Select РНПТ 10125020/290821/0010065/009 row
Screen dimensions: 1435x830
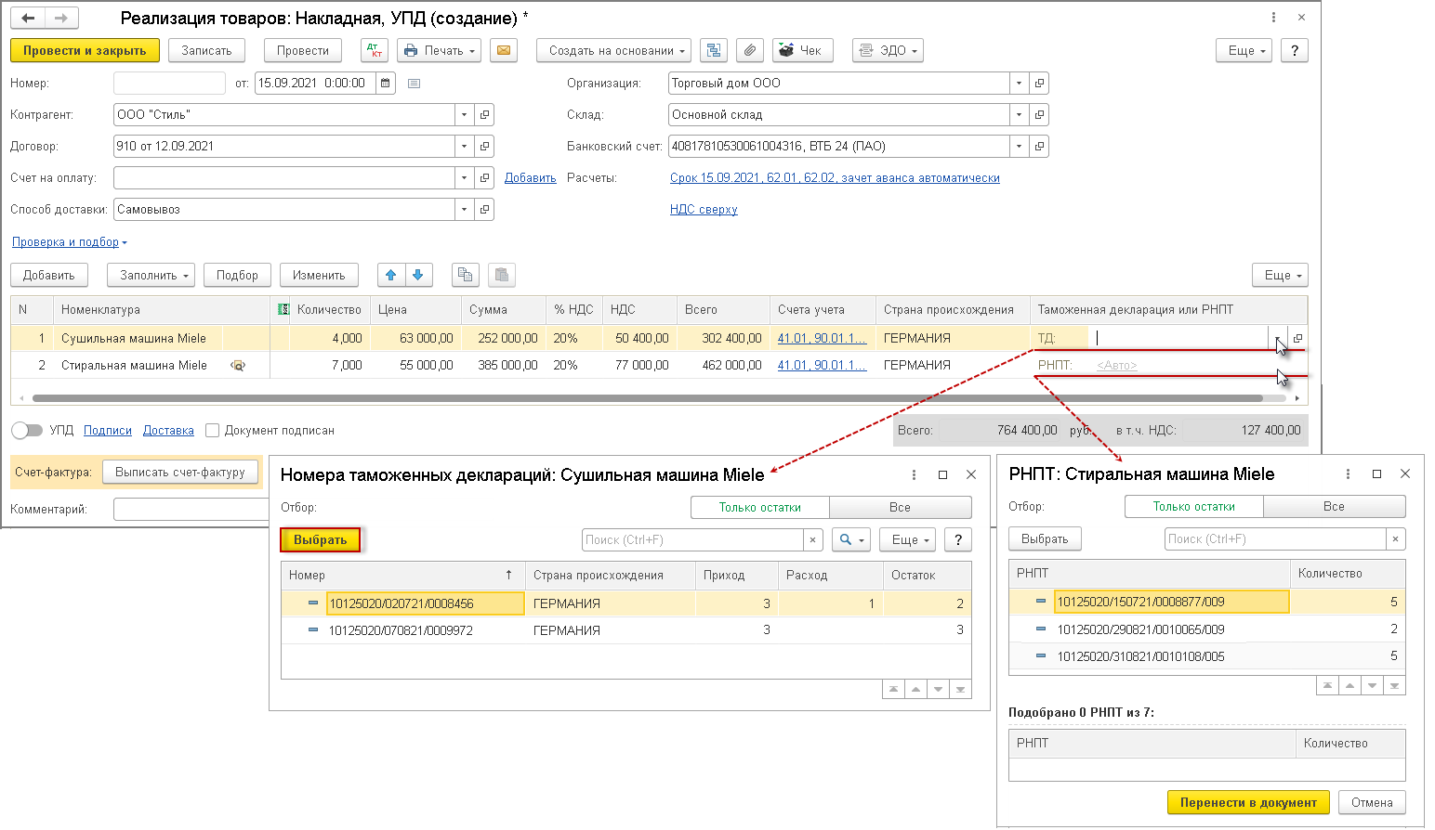pyautogui.click(x=1207, y=629)
